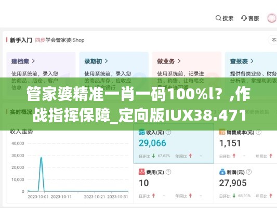Click green down arrow beside 68.91%

[234, 196]
